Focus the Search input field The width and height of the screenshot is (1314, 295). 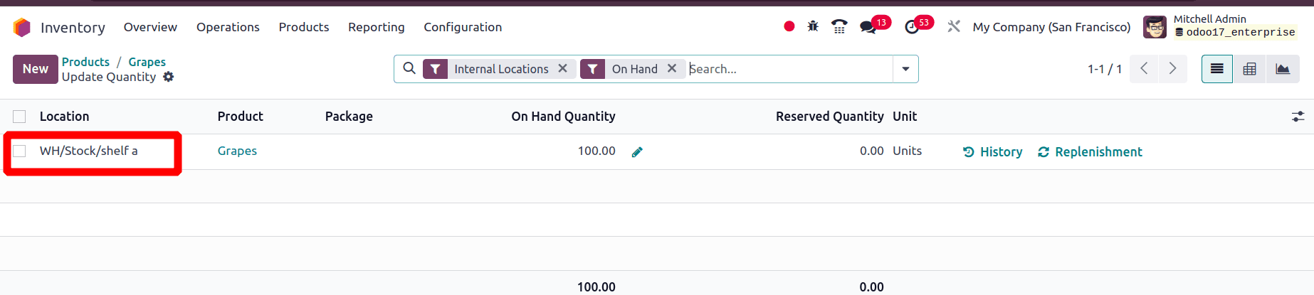789,69
